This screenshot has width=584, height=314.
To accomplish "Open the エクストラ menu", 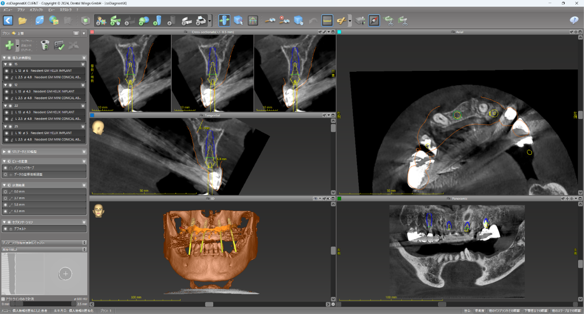I will (x=66, y=9).
